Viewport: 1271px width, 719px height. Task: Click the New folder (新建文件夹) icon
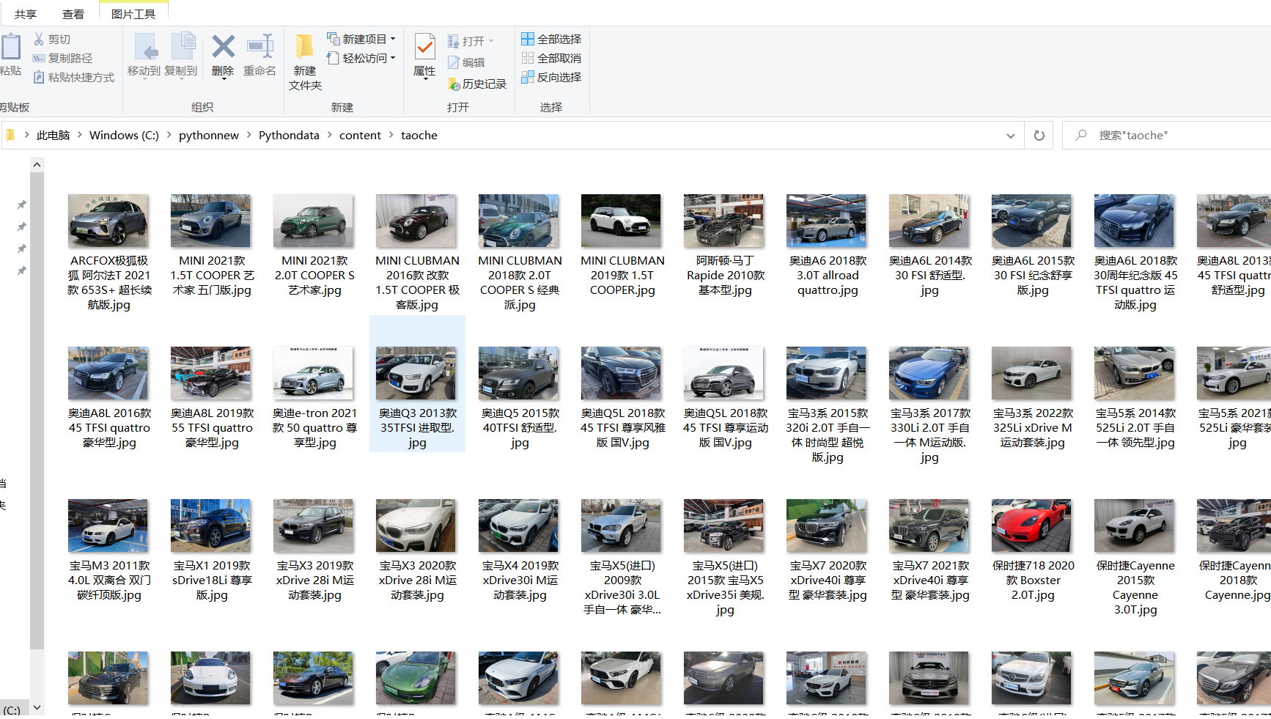pyautogui.click(x=304, y=46)
